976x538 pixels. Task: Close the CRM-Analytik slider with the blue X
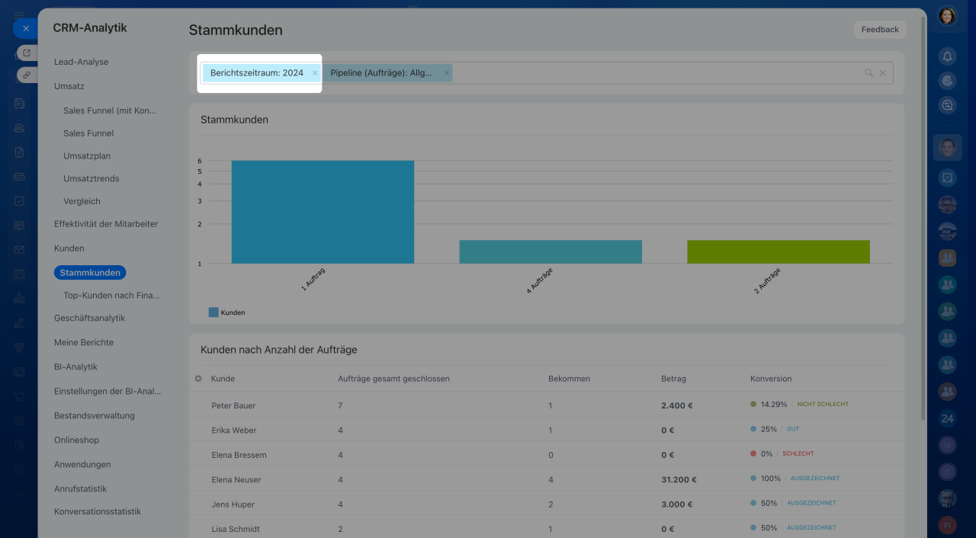point(25,28)
